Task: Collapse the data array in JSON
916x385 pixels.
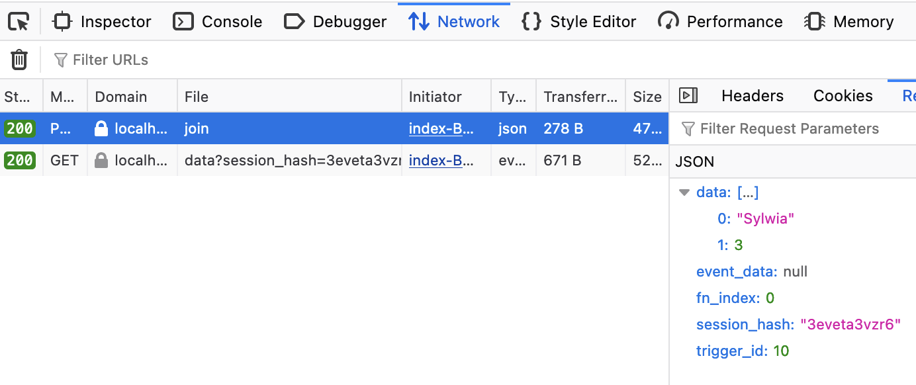Action: tap(684, 192)
